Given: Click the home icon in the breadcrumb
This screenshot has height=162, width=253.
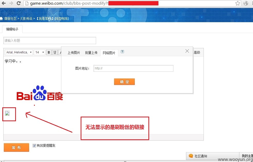Looking at the screenshot, I should click(x=2, y=19).
